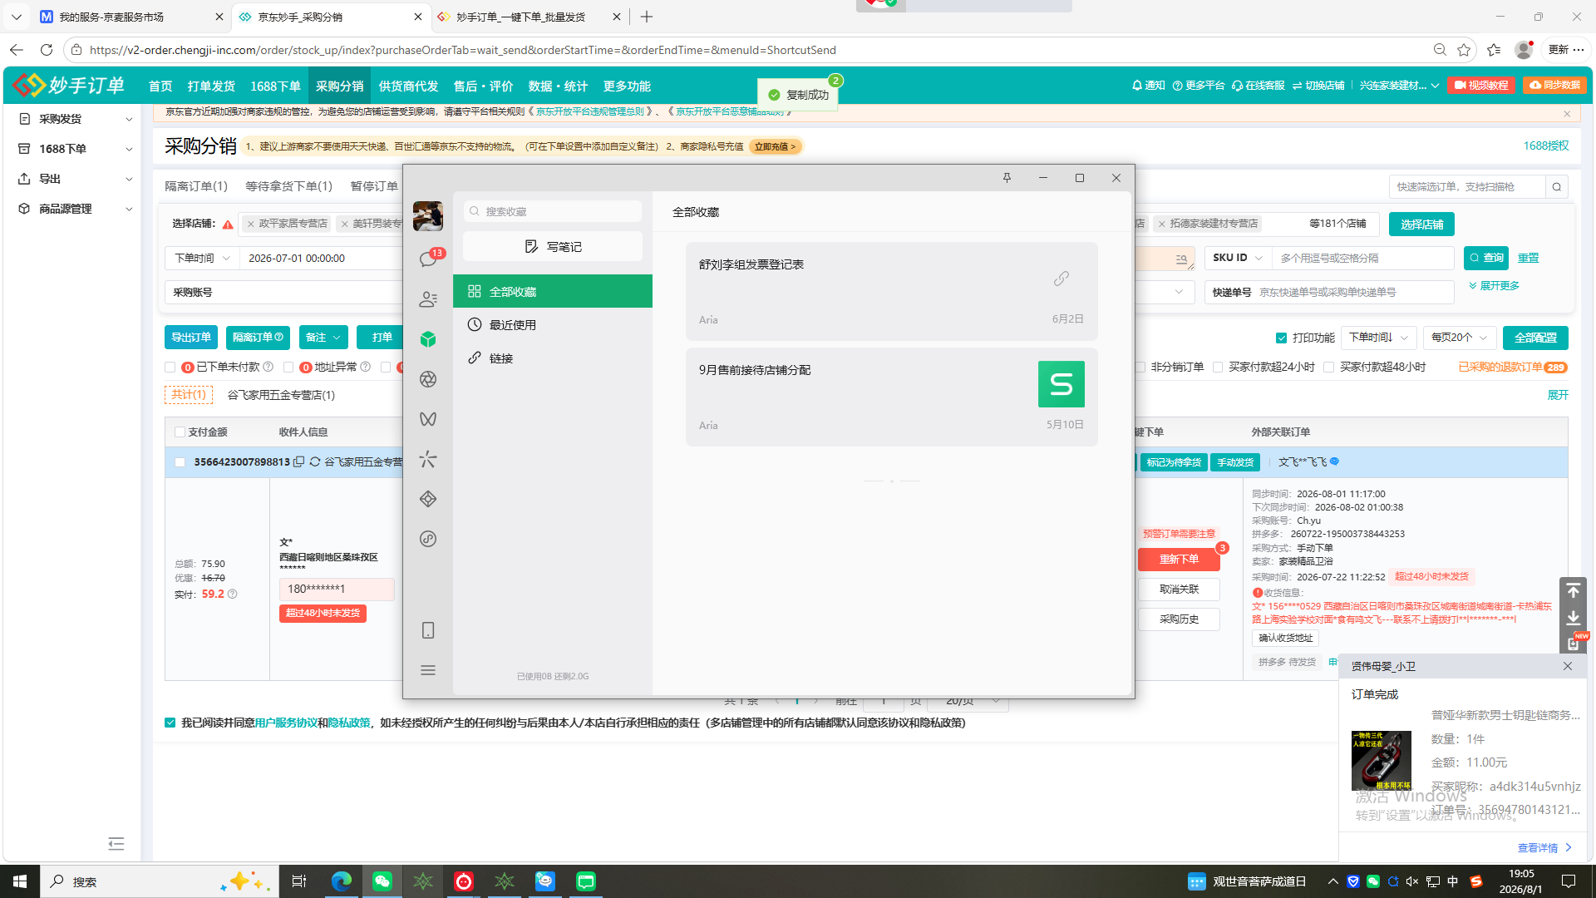This screenshot has width=1596, height=898.
Task: Click WeChat icon in taskbar
Action: tap(382, 881)
